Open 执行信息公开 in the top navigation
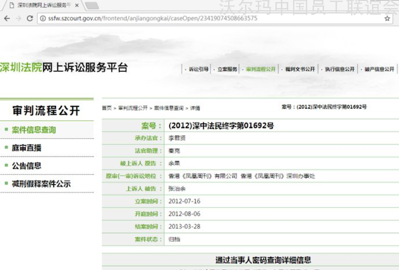 pos(340,69)
